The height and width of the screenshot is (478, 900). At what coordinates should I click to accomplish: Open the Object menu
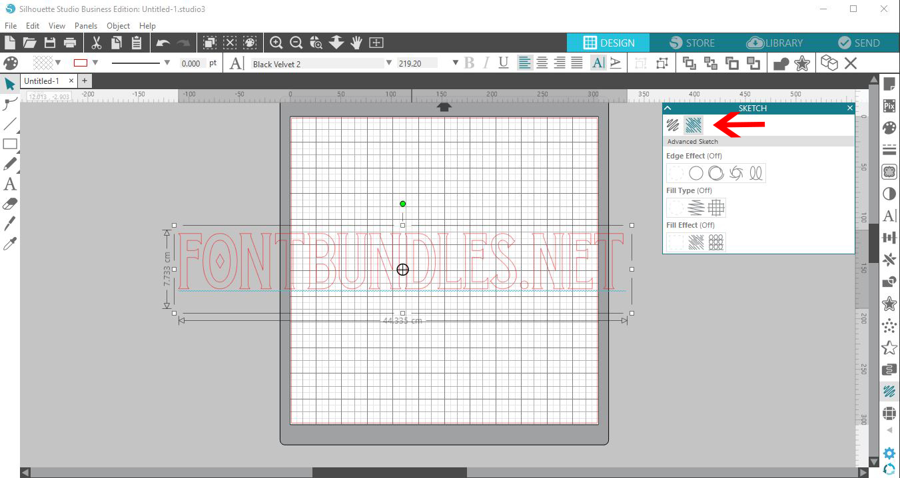[x=119, y=26]
